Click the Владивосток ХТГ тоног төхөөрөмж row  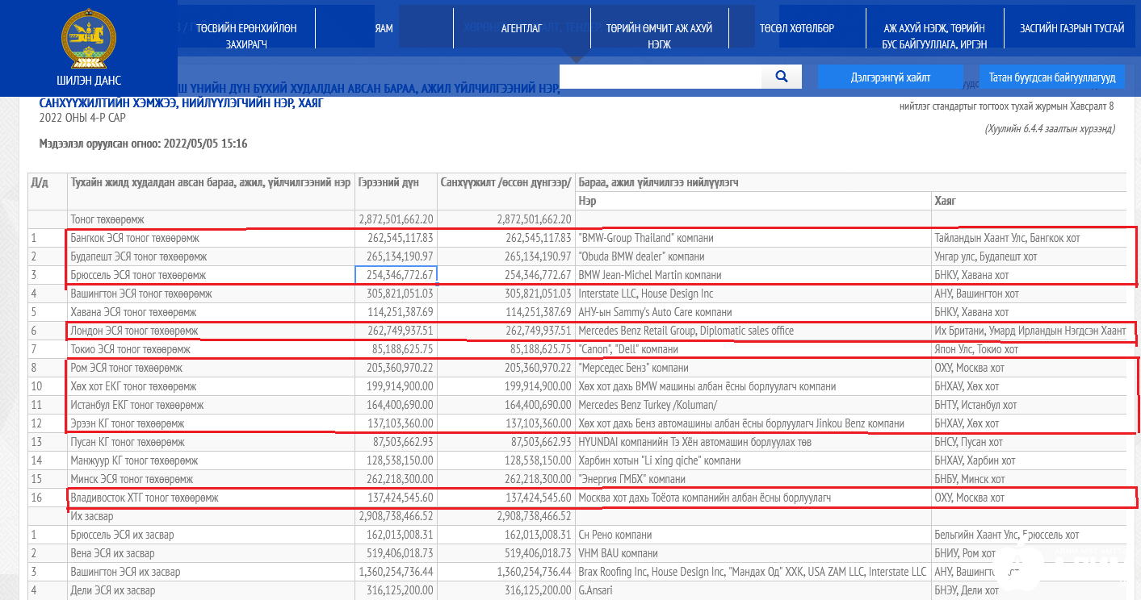click(x=145, y=498)
